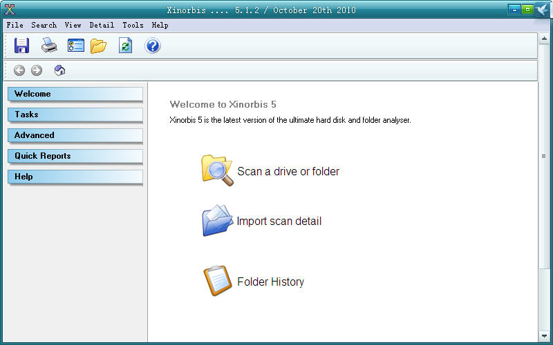Viewport: 553px width, 345px height.
Task: Click the Import scan detail link
Action: 279,221
